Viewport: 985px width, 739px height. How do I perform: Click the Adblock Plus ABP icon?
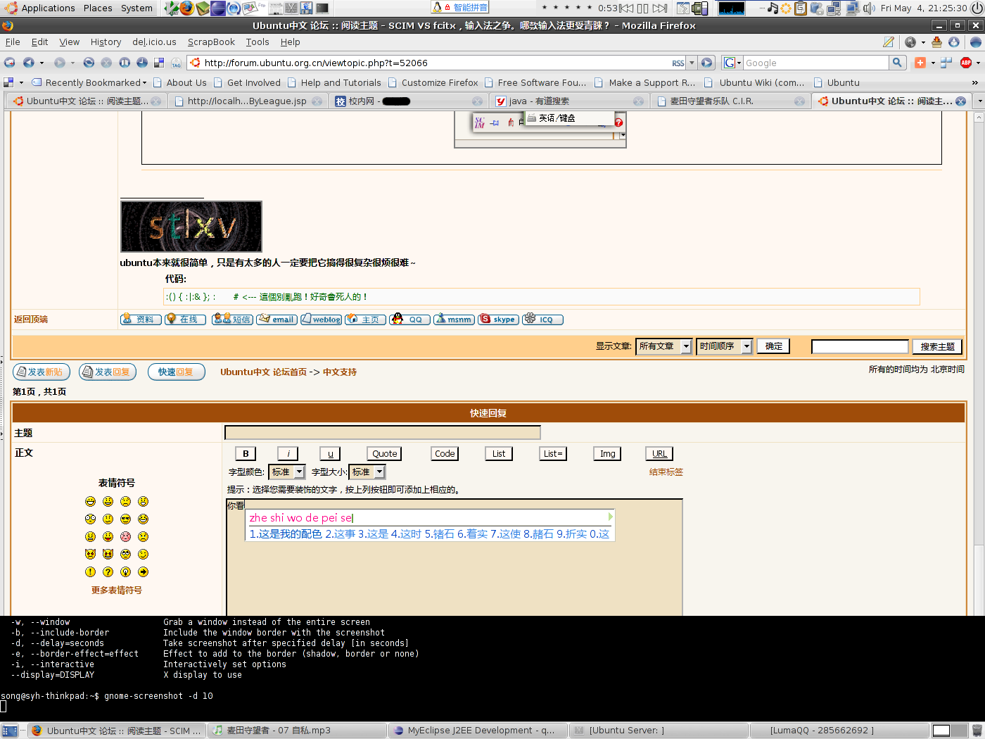pos(966,63)
